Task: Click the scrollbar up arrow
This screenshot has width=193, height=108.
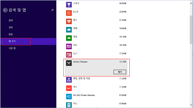Action: click(x=191, y=3)
